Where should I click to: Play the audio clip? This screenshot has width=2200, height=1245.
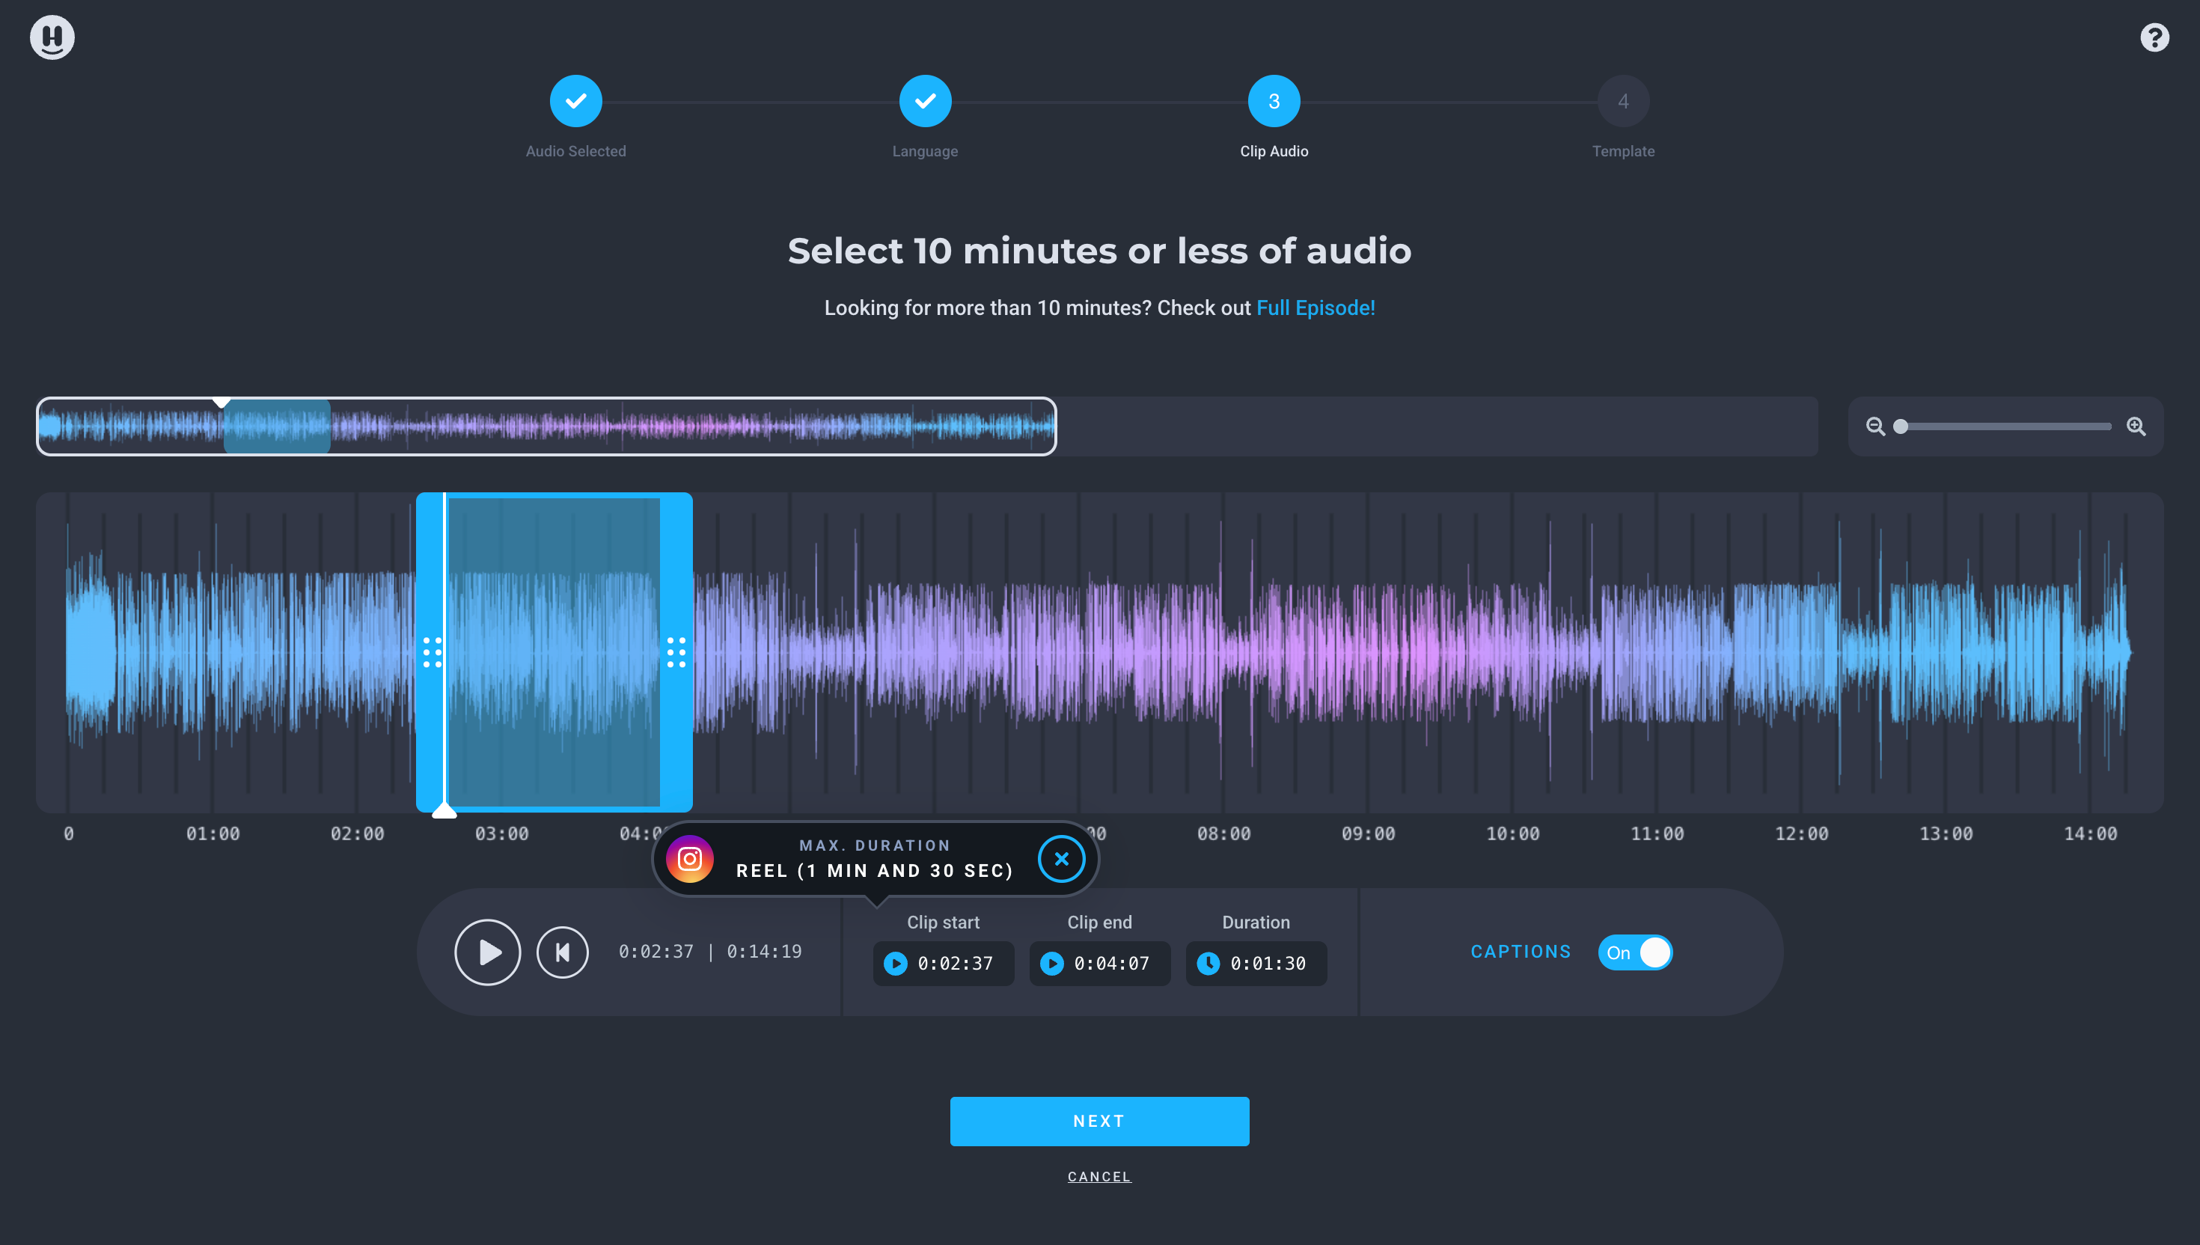487,952
